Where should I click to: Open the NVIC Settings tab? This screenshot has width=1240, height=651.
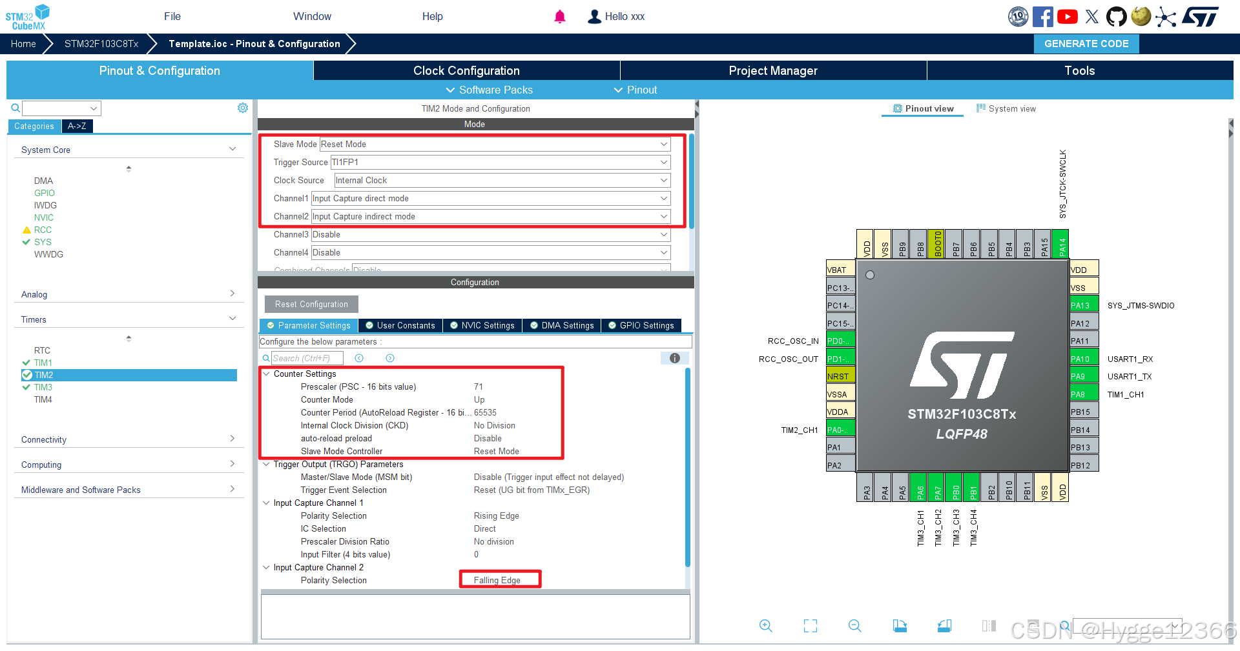coord(482,326)
